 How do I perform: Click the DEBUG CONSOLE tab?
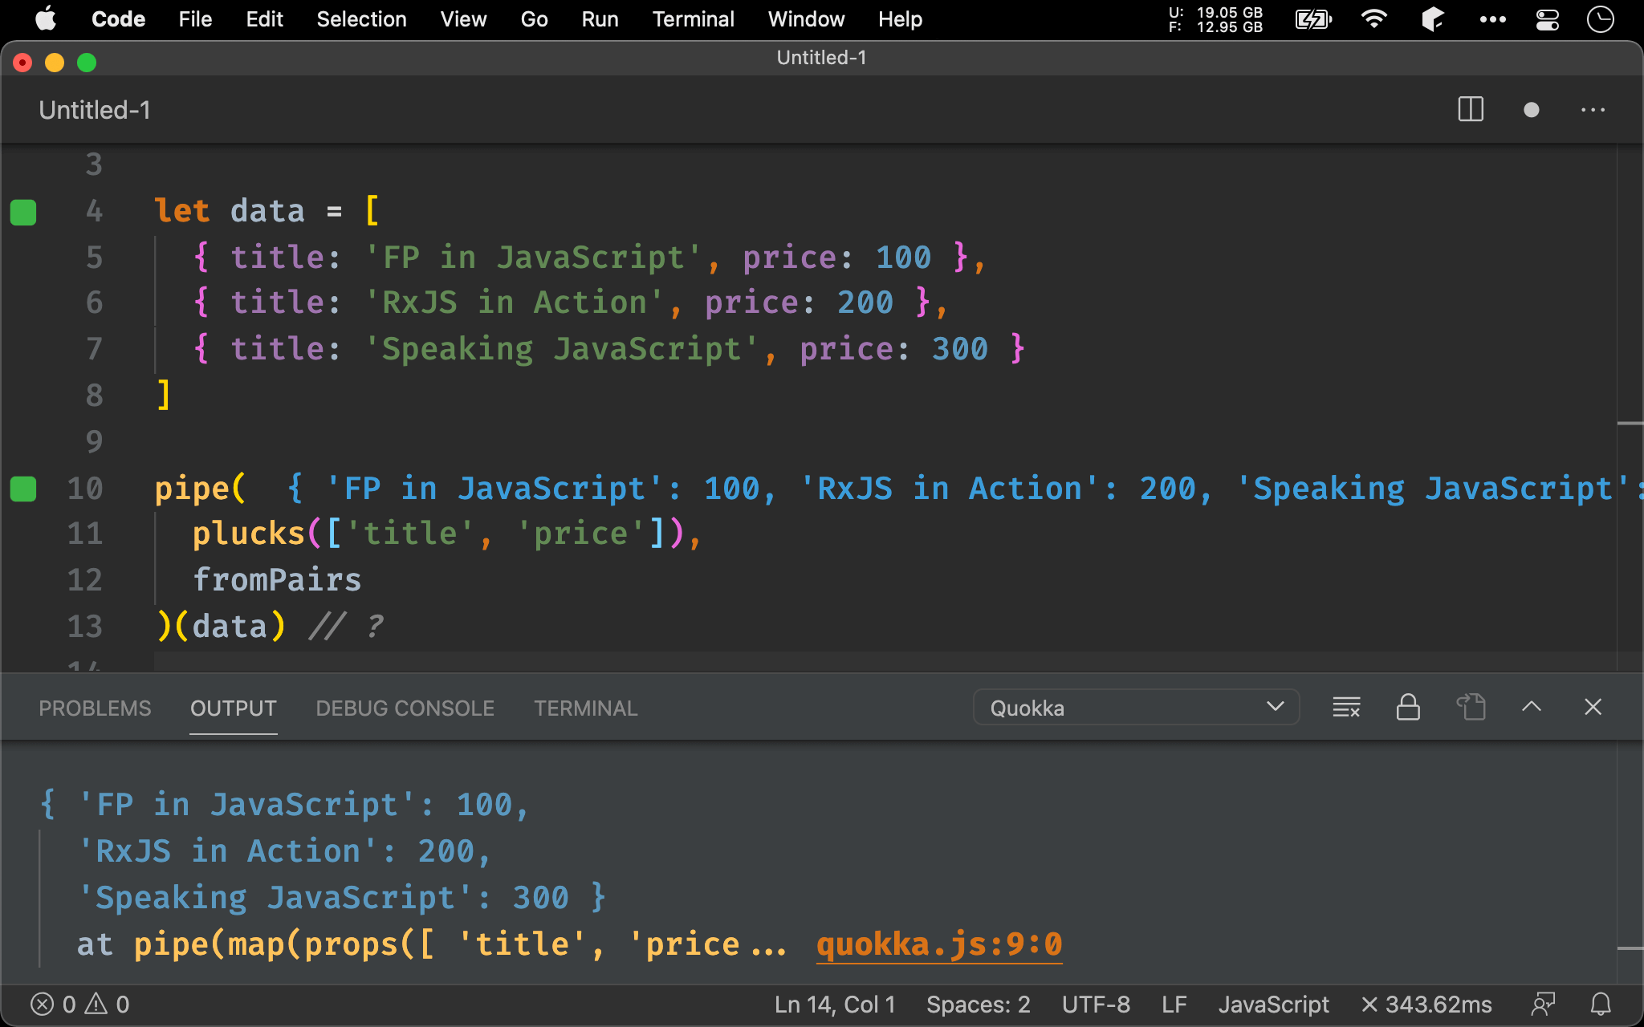404,708
